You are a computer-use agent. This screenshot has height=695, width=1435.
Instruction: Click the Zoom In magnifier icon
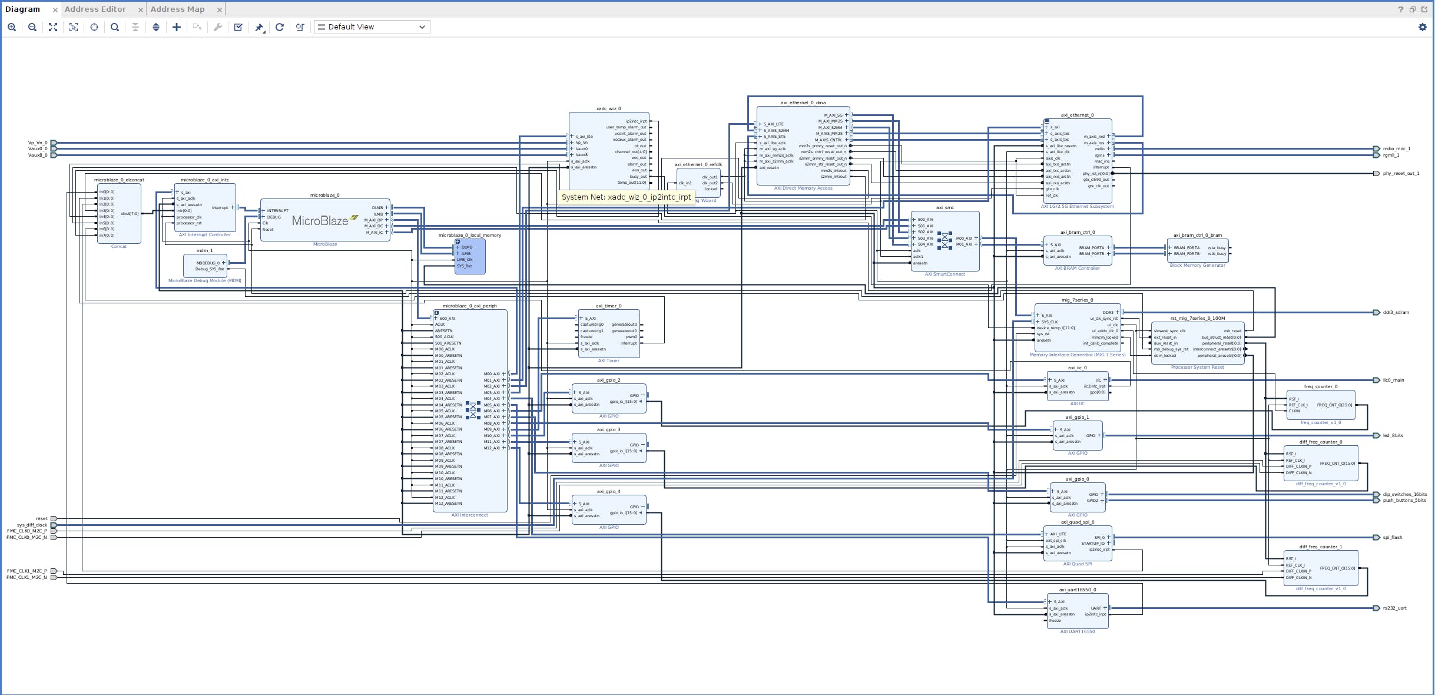12,27
